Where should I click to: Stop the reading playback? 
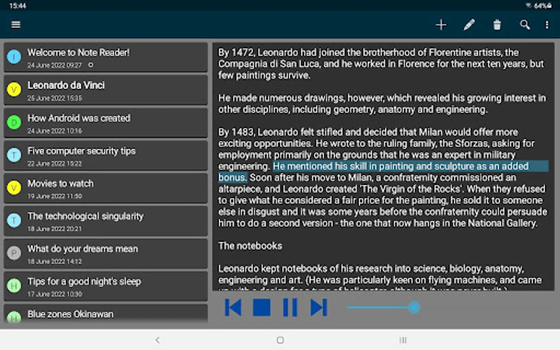(x=262, y=308)
